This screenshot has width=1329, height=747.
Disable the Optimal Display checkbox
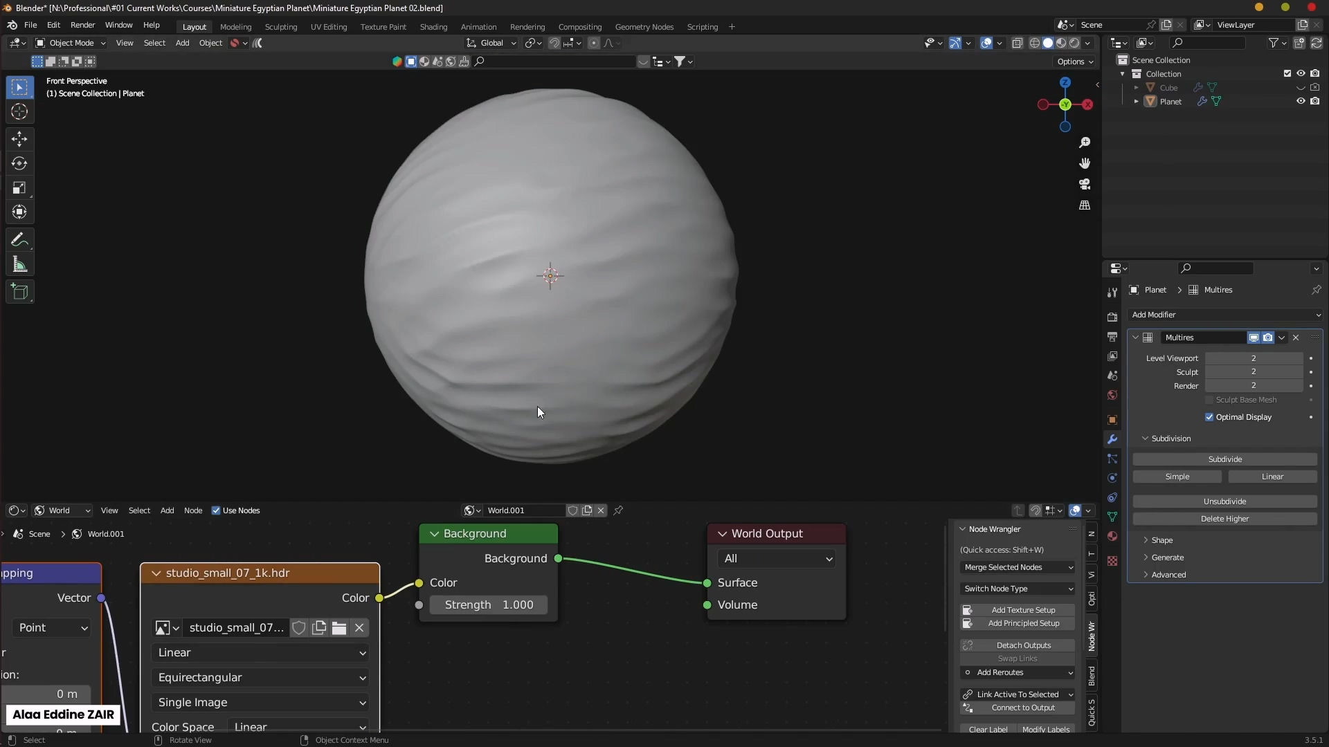1209,417
